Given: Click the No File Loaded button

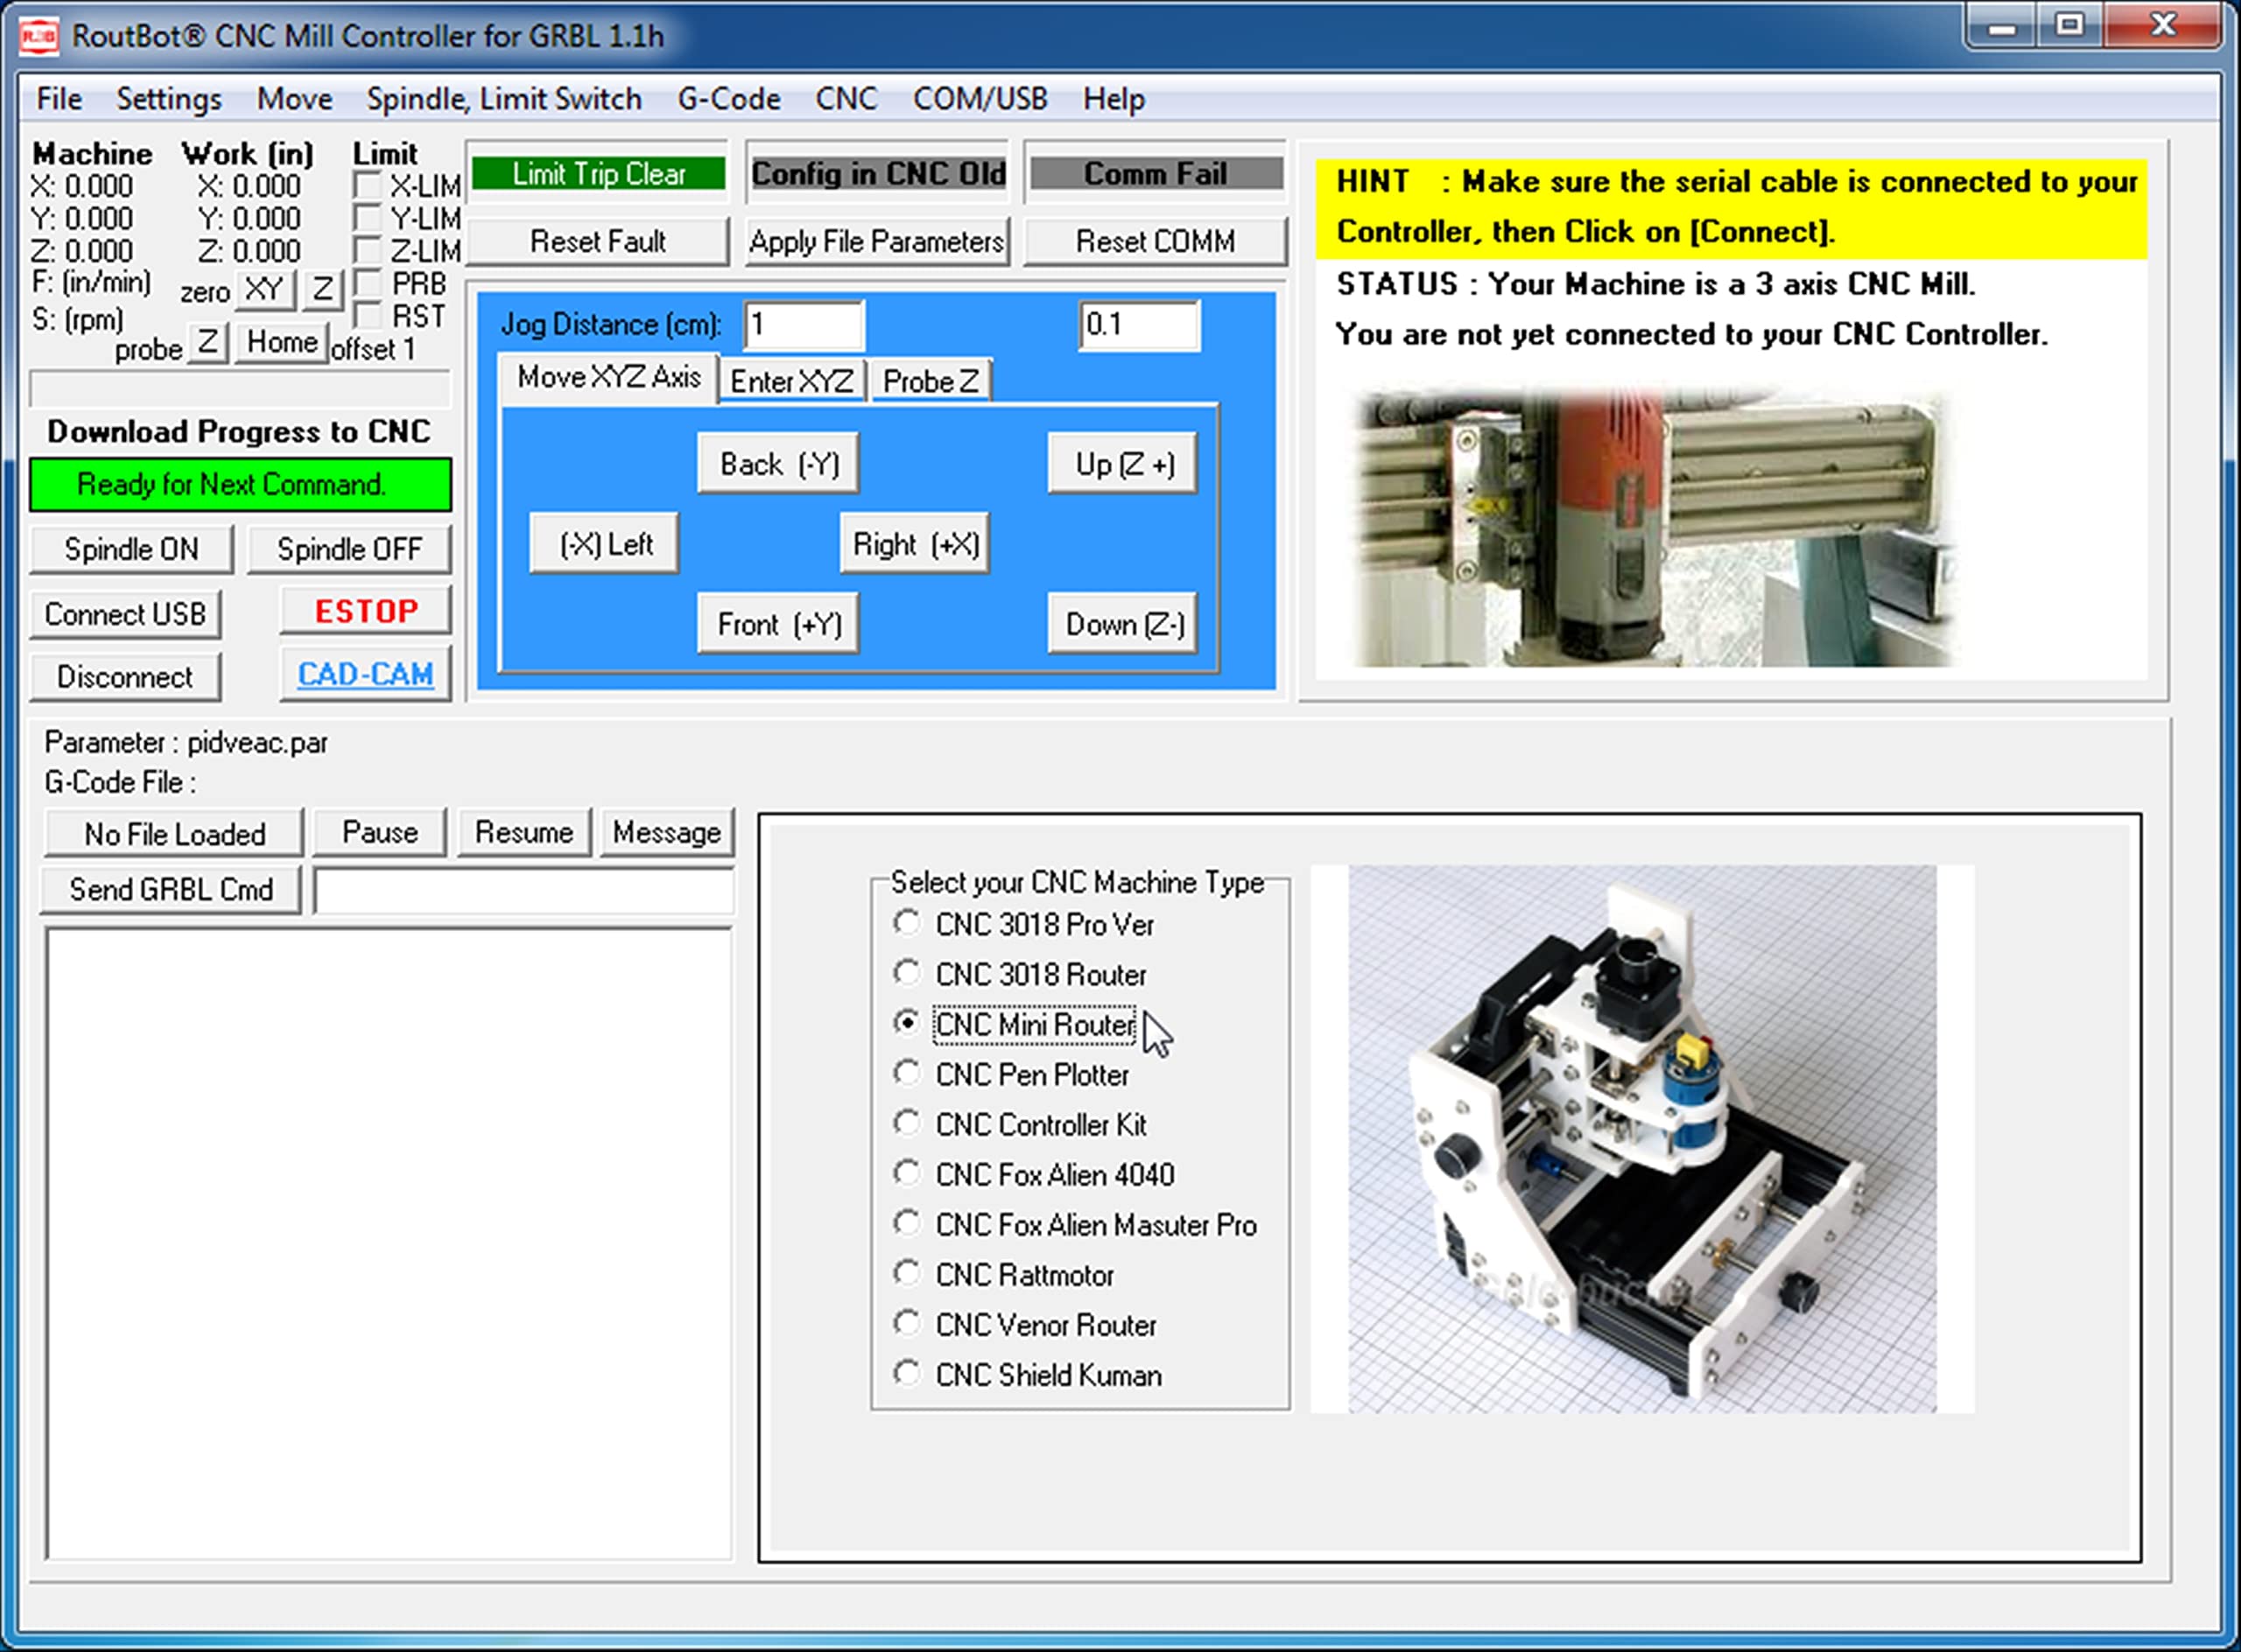Looking at the screenshot, I should point(174,834).
